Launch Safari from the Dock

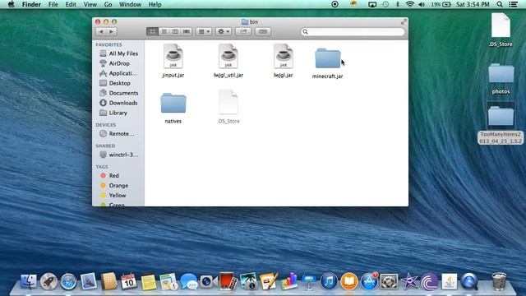coord(68,281)
